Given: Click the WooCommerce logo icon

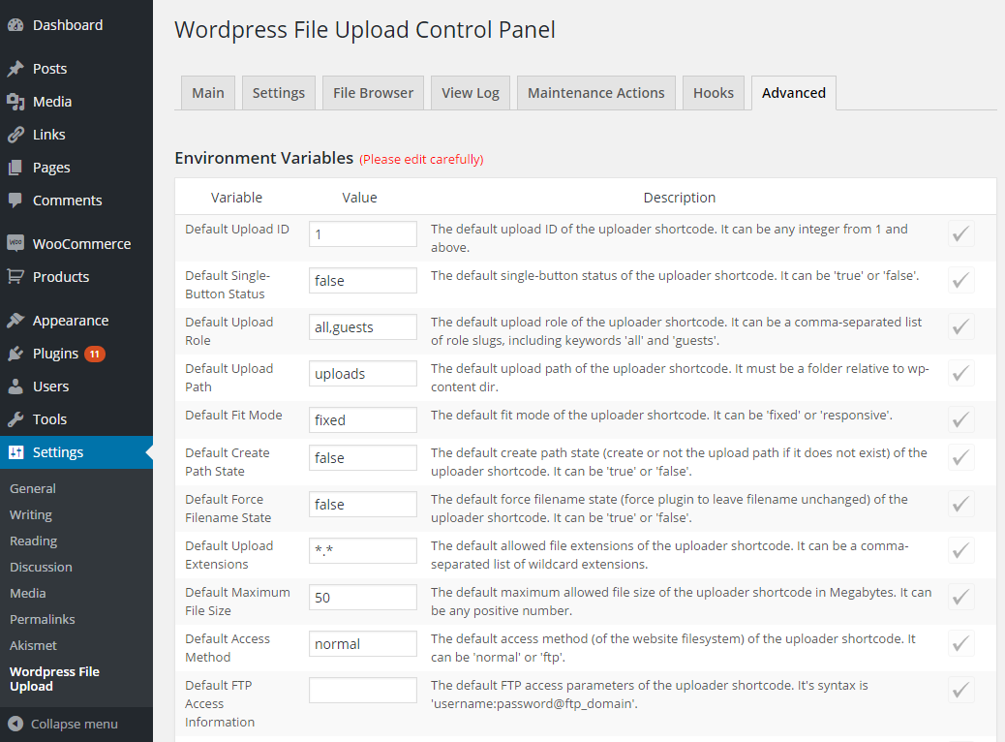Looking at the screenshot, I should 15,244.
